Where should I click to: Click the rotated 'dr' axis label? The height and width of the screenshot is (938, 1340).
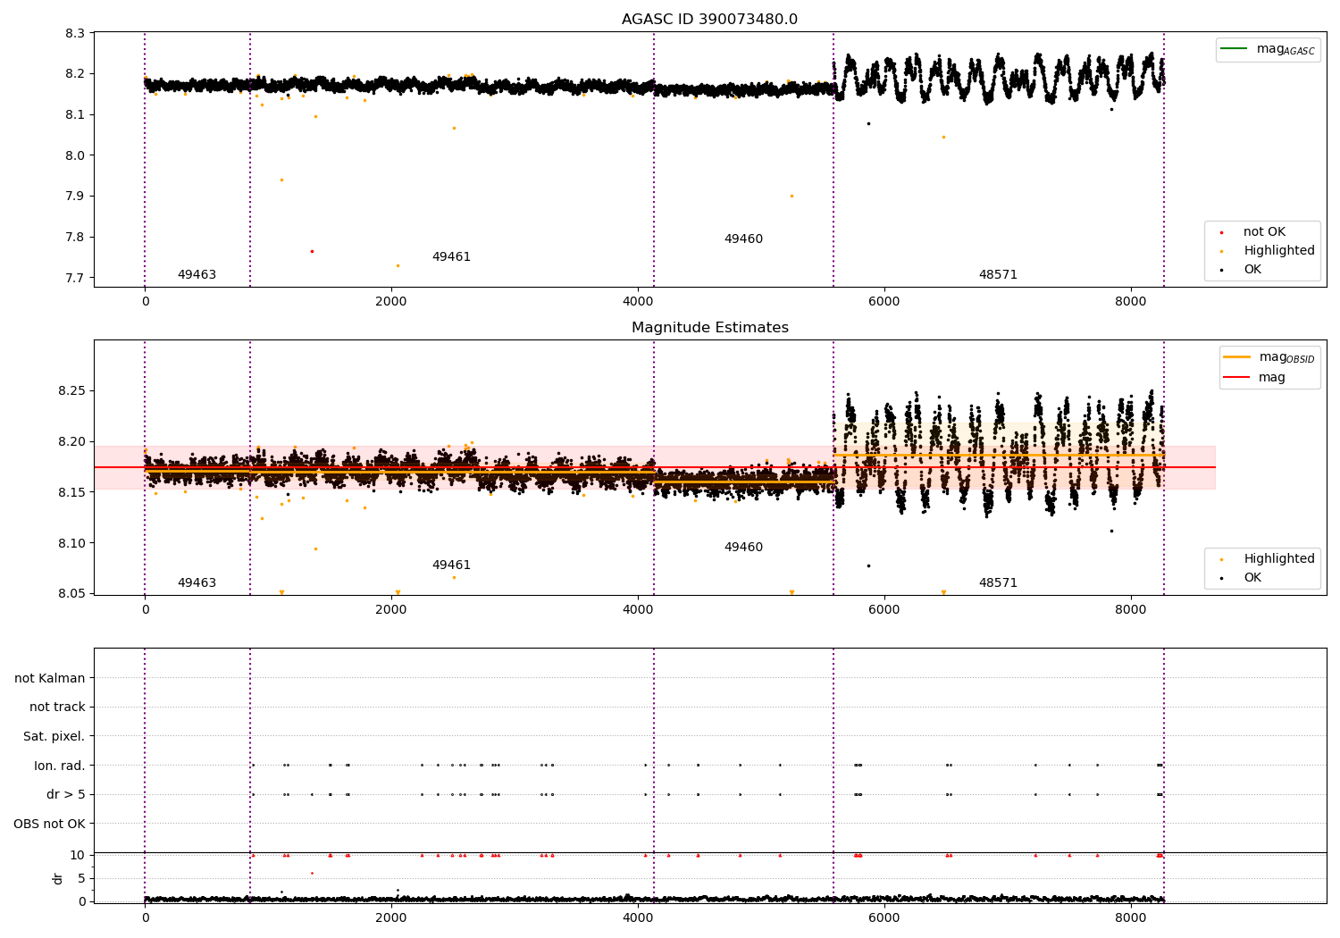click(58, 878)
